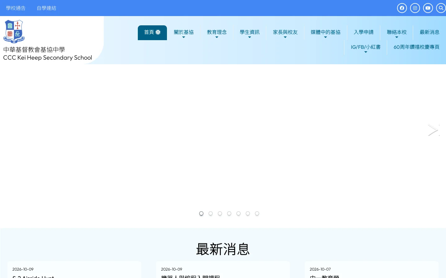Expand the IG/FB/小紅書 dropdown menu
The height and width of the screenshot is (278, 446).
(366, 47)
